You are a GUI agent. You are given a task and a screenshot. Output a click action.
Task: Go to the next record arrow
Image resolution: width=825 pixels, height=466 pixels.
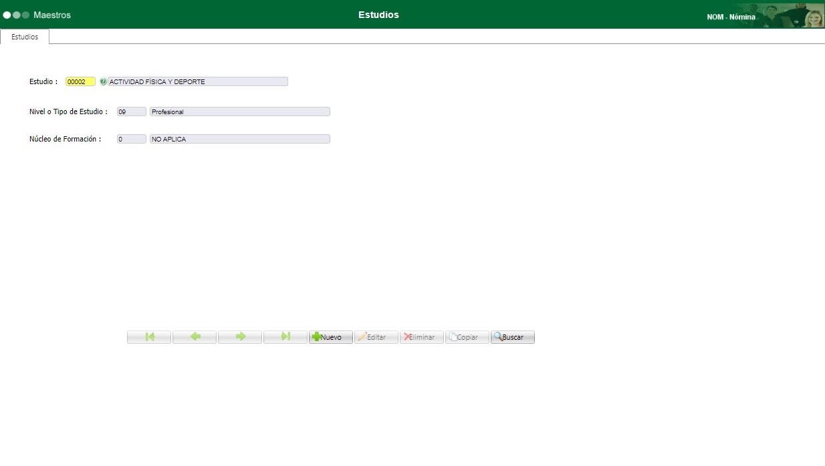(240, 337)
